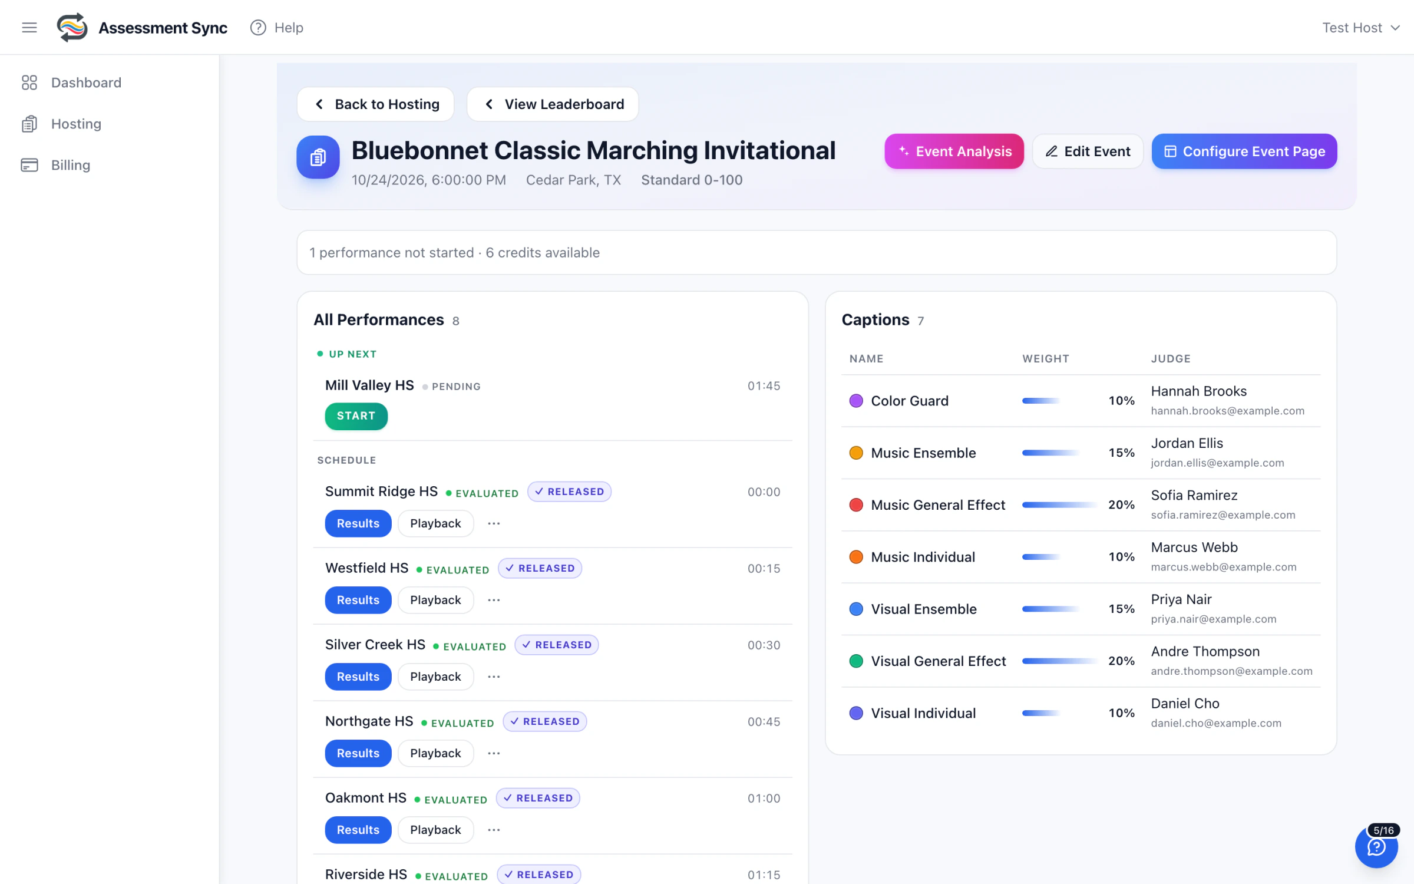Open the hamburger menu icon
Viewport: 1414px width, 884px height.
[29, 28]
